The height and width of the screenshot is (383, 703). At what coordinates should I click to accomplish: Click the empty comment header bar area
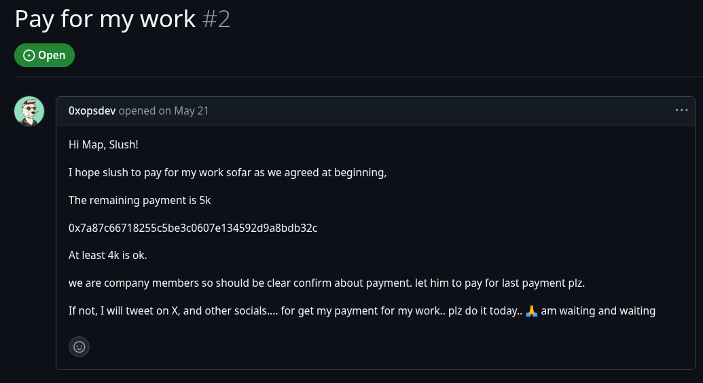(441, 110)
